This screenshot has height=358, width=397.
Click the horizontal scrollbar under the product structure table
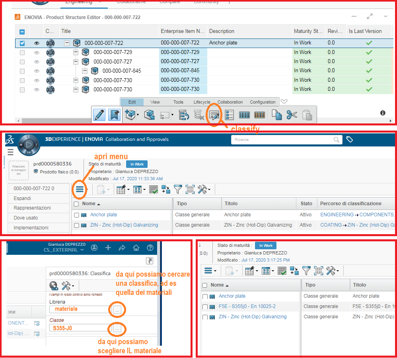click(199, 120)
